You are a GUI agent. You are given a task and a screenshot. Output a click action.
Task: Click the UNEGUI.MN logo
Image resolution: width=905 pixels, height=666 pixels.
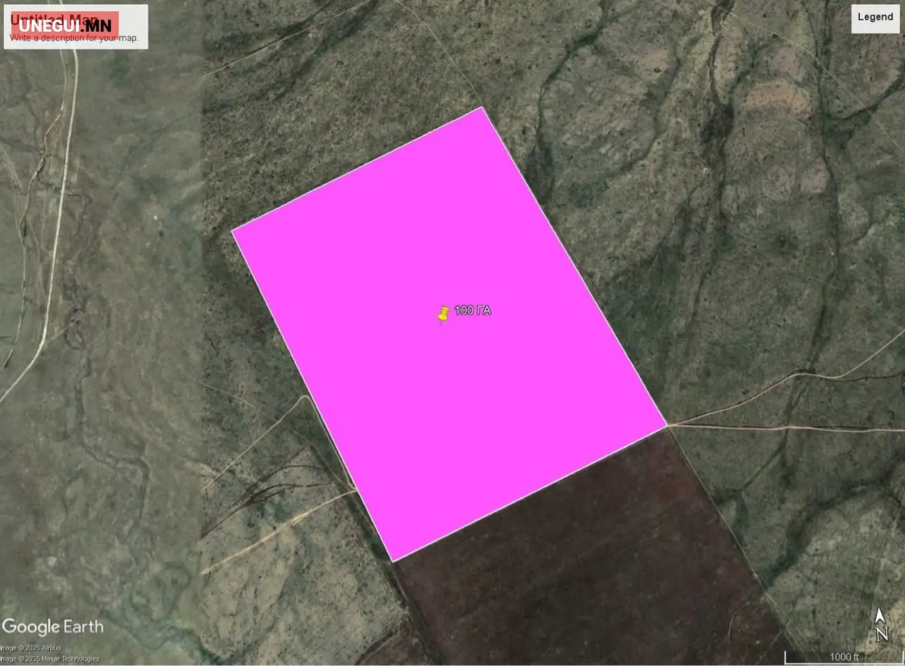64,25
